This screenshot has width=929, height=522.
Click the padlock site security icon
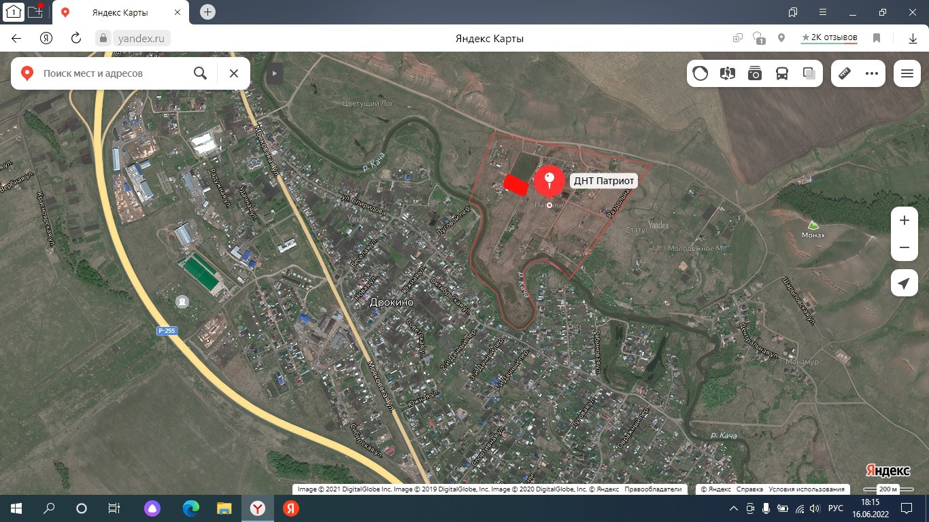point(104,39)
